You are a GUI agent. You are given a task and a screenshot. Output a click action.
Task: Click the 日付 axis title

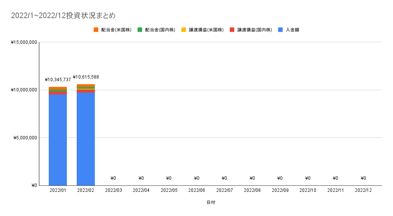coord(211,202)
